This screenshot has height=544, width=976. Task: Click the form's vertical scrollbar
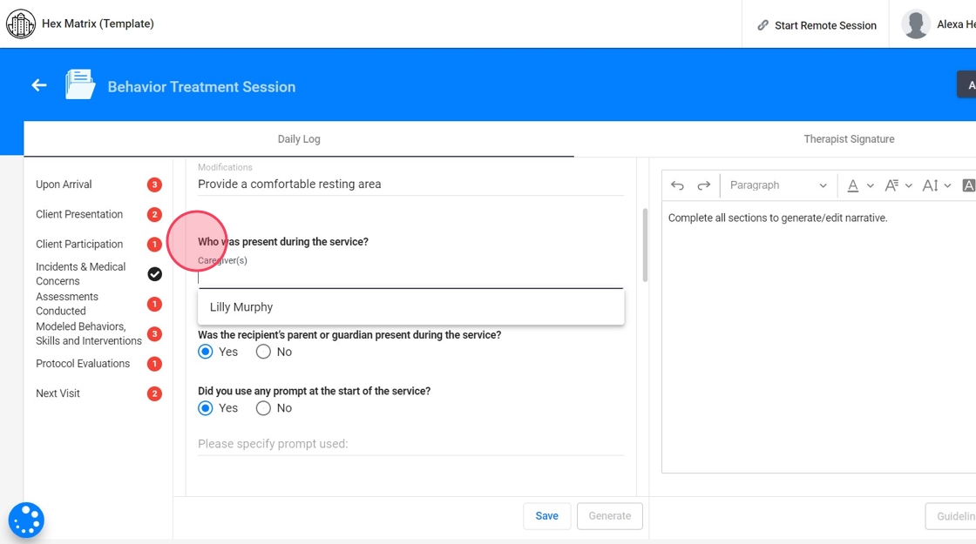click(645, 245)
